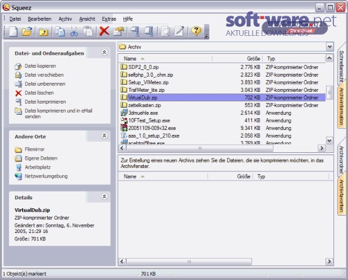Click the red X delete toolbar icon
Screen dimensions: 348x280
click(104, 31)
